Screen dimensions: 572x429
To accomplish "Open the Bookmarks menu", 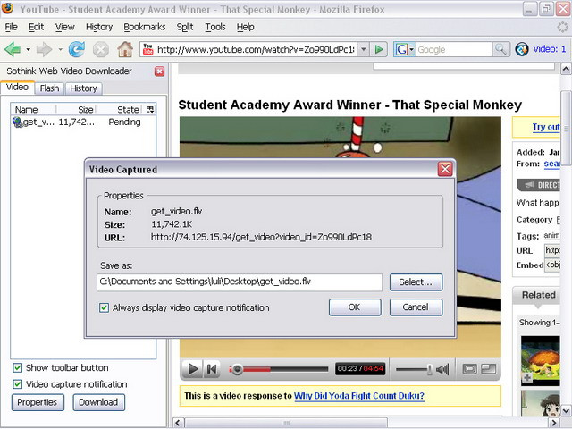I will pos(145,27).
